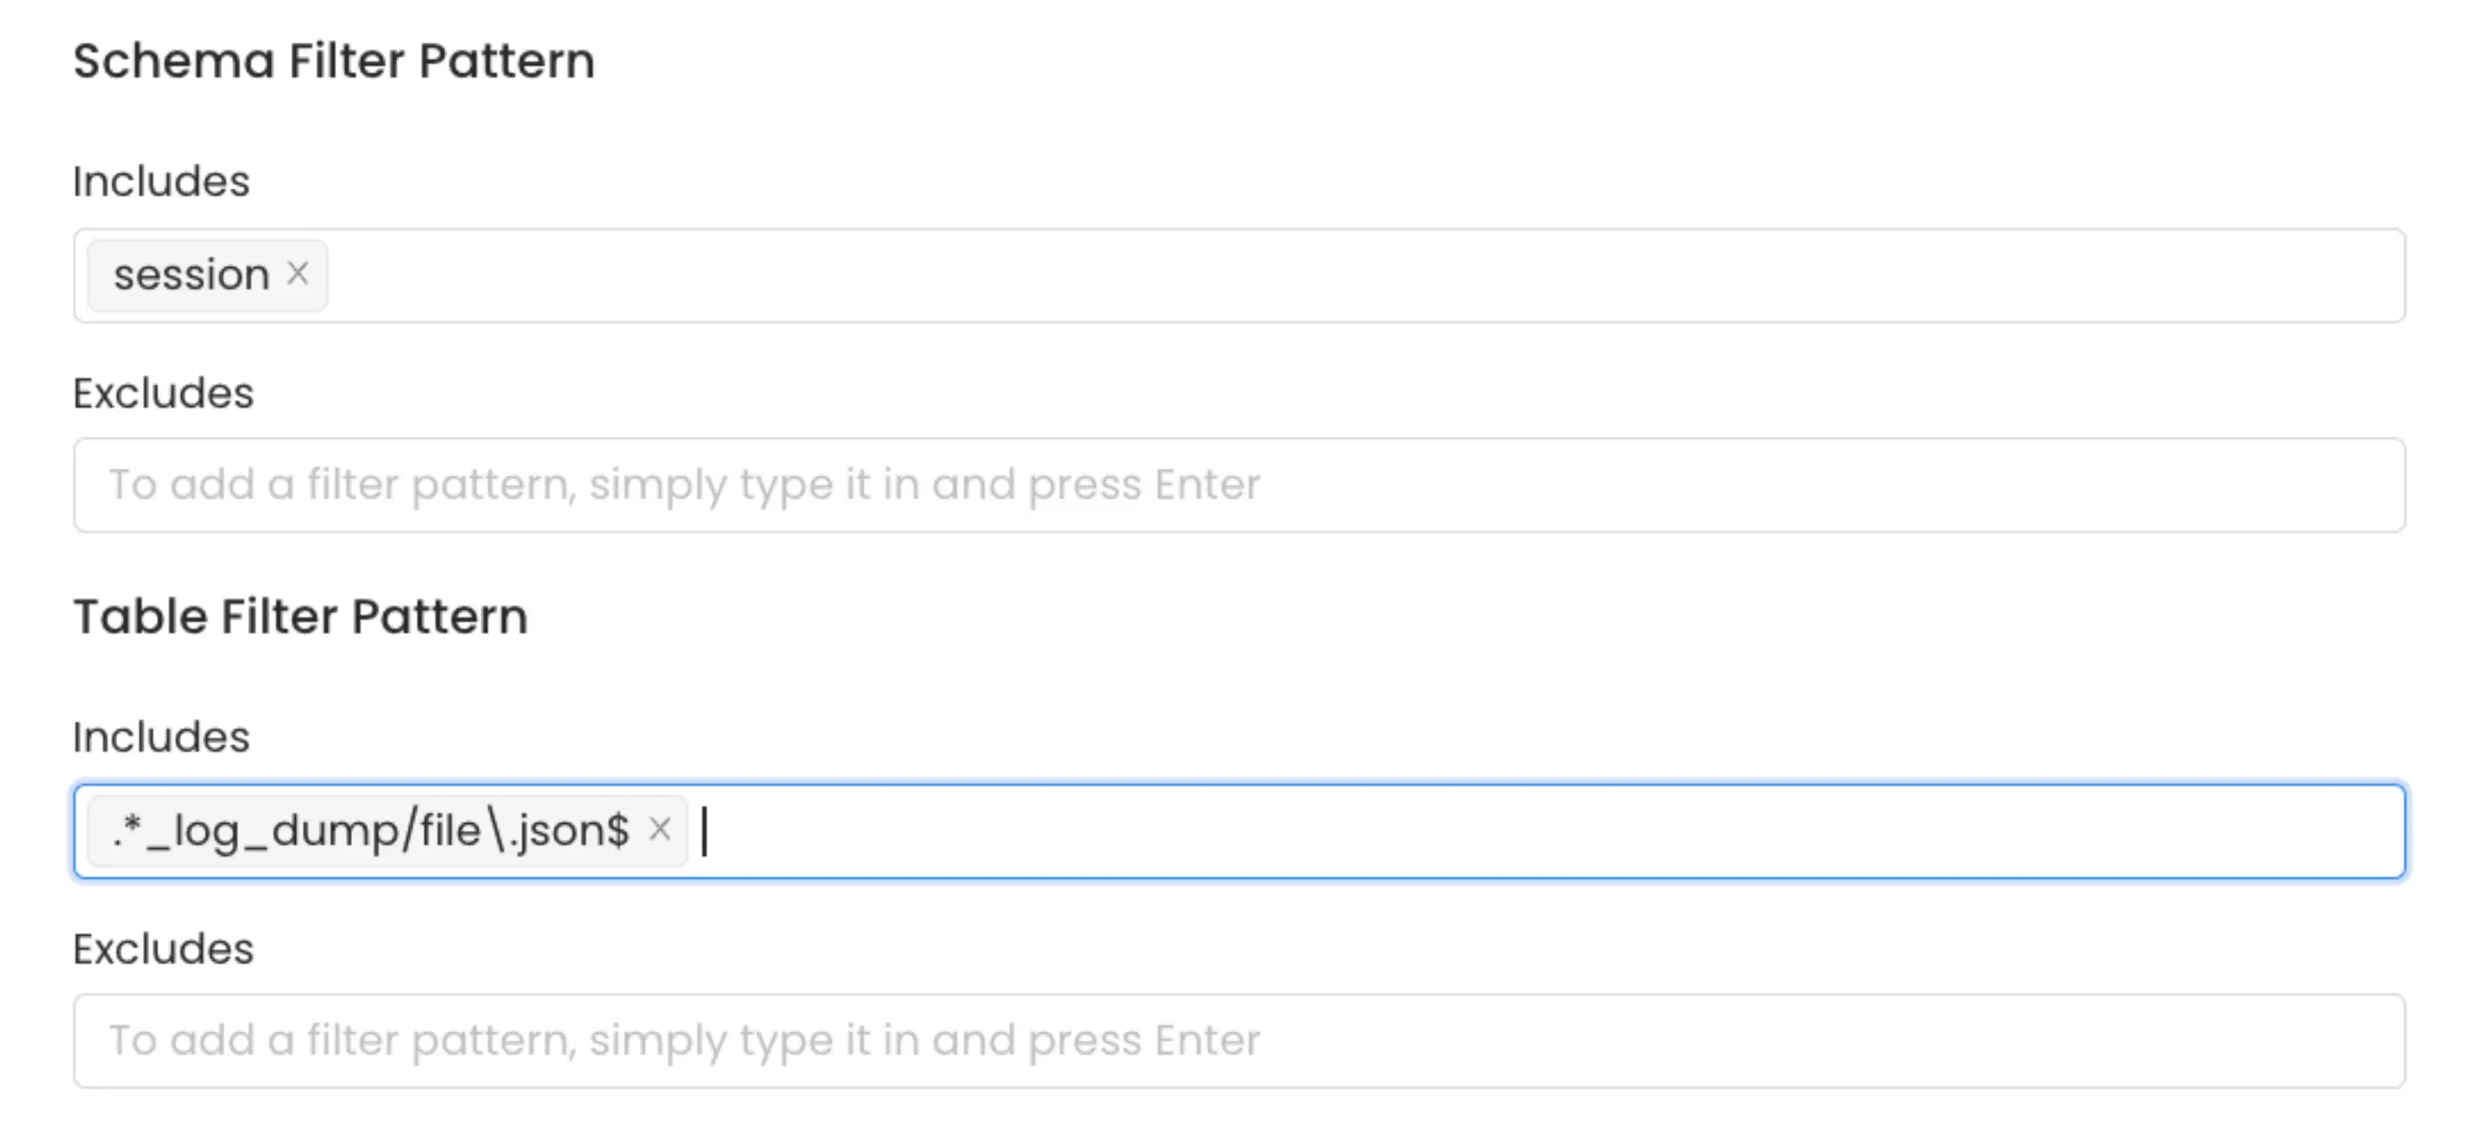Click the Includes label above the json pattern
The width and height of the screenshot is (2471, 1139).
pos(161,736)
